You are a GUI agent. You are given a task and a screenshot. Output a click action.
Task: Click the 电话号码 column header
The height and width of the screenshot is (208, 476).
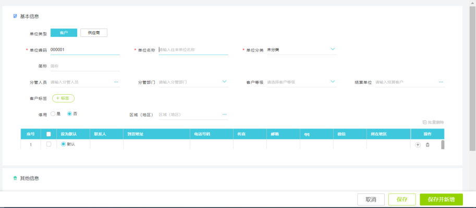(212, 134)
